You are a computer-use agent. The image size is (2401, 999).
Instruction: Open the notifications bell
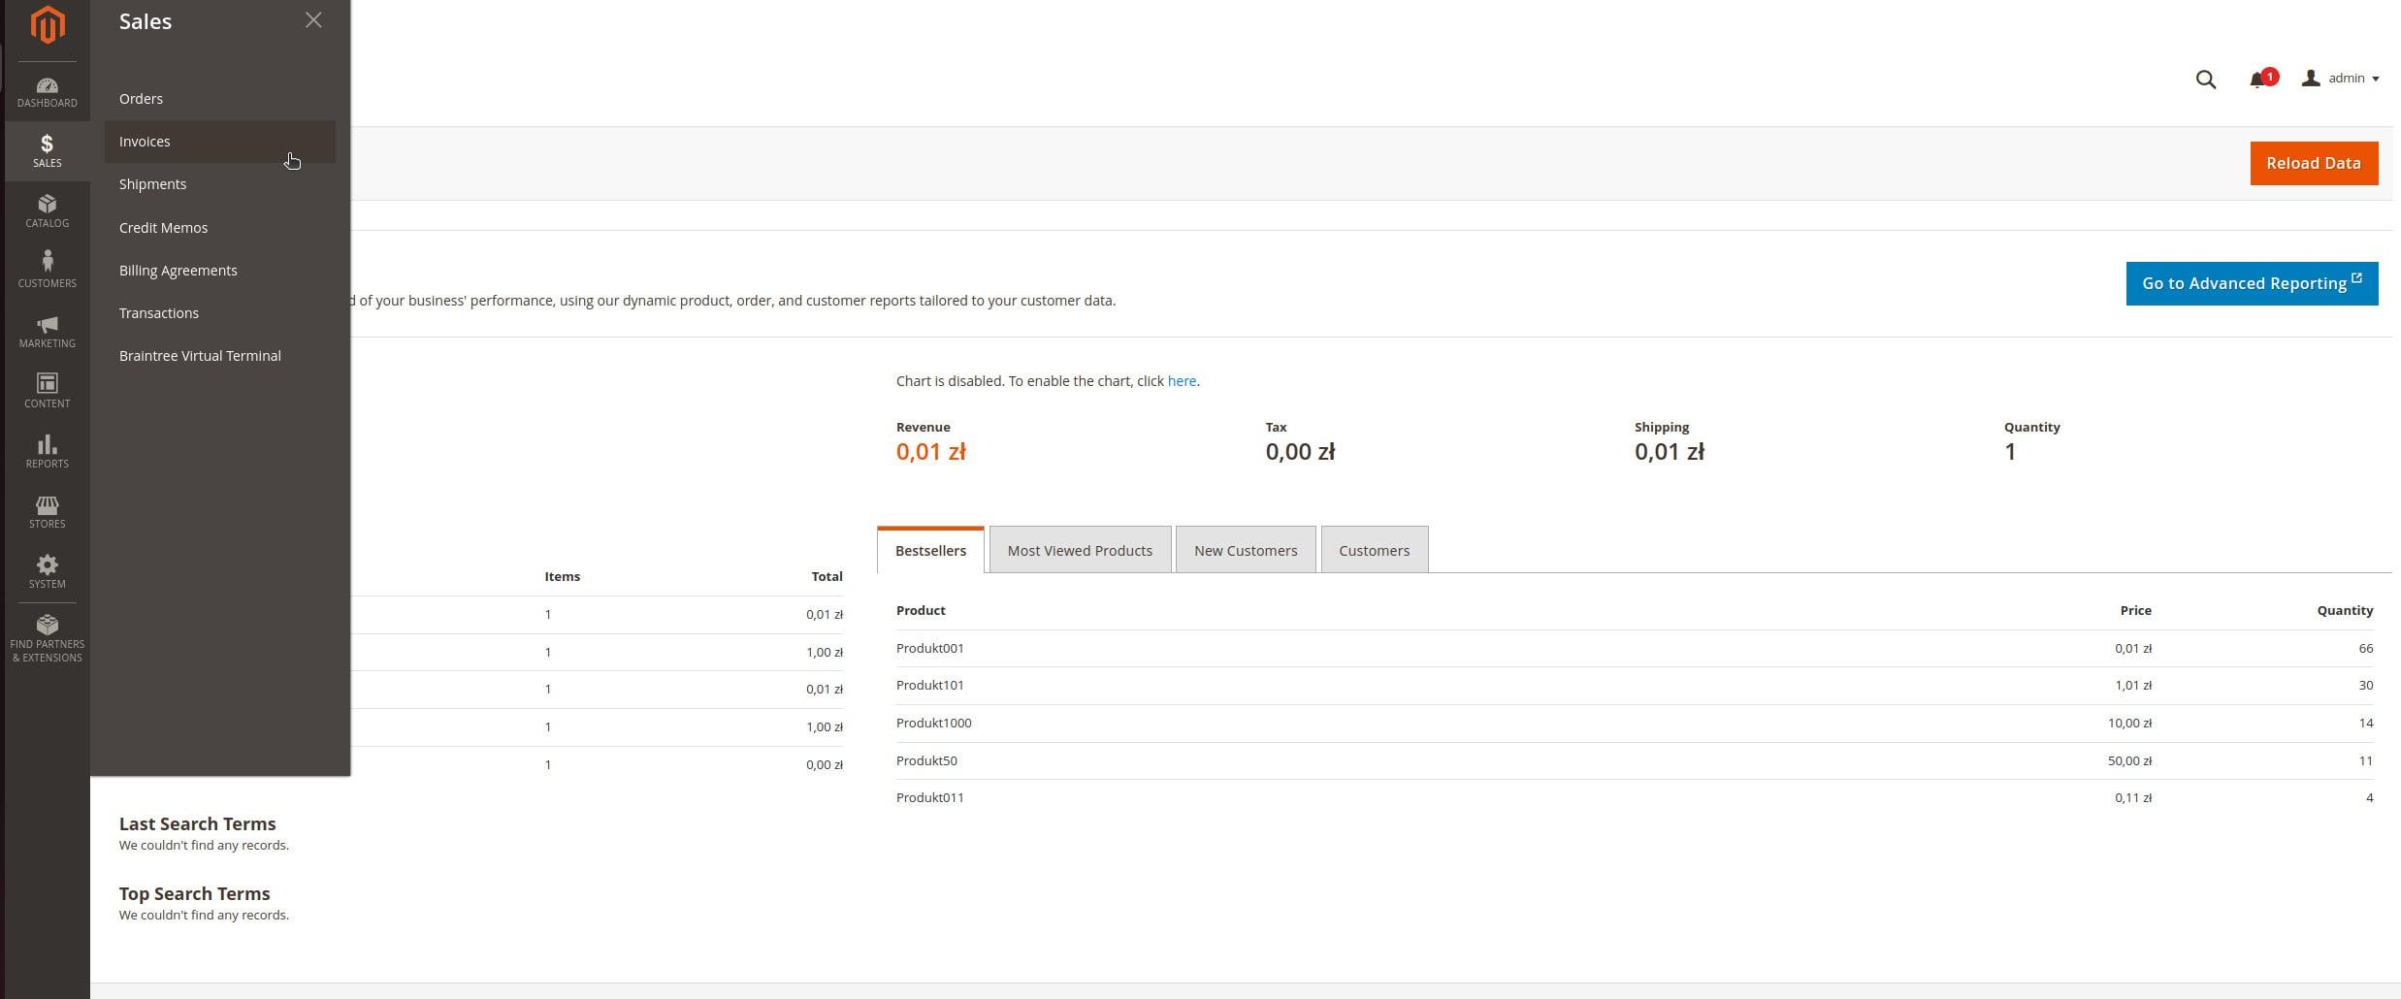[2258, 80]
